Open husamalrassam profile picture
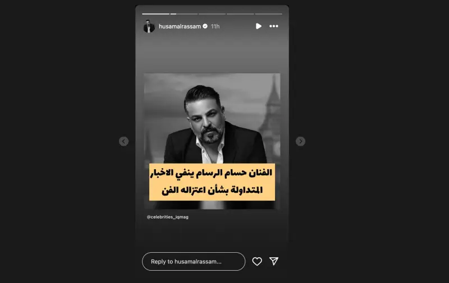The width and height of the screenshot is (449, 283). pyautogui.click(x=149, y=26)
